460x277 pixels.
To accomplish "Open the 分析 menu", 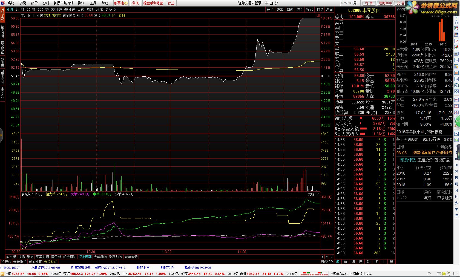I will [x=46, y=3].
